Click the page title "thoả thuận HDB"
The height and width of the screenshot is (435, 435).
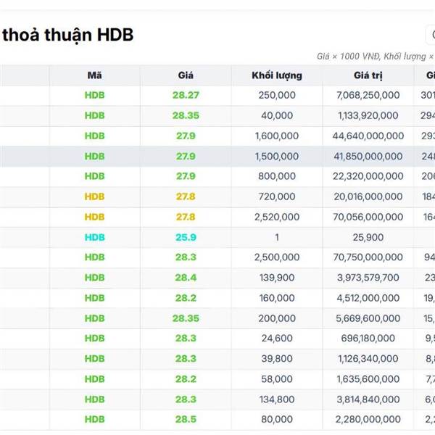[x=67, y=35]
